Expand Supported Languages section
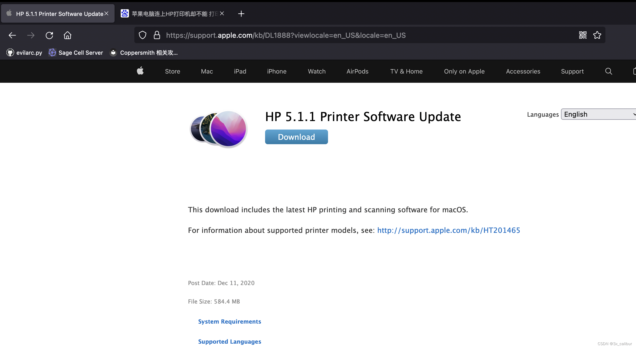636x348 pixels. tap(230, 342)
